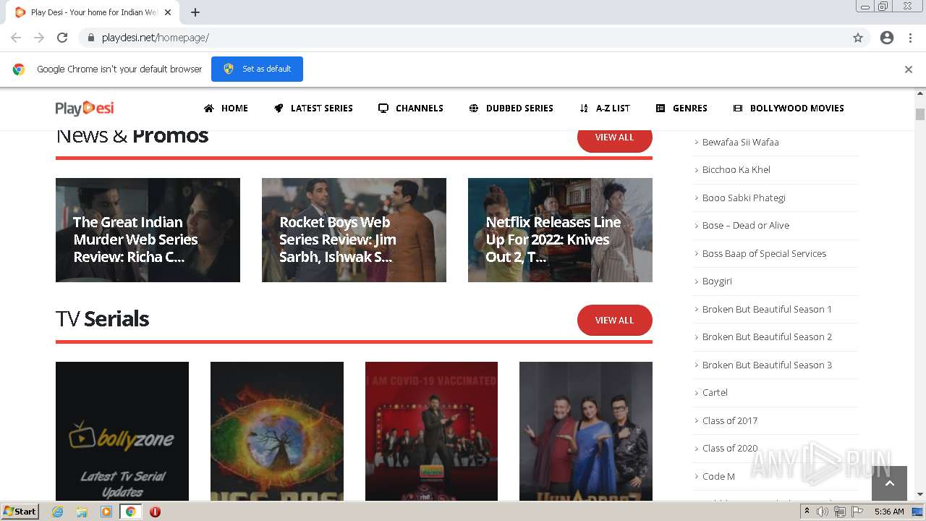Open Netflix Releases Line Up 2022 card
The width and height of the screenshot is (926, 521).
pyautogui.click(x=560, y=230)
